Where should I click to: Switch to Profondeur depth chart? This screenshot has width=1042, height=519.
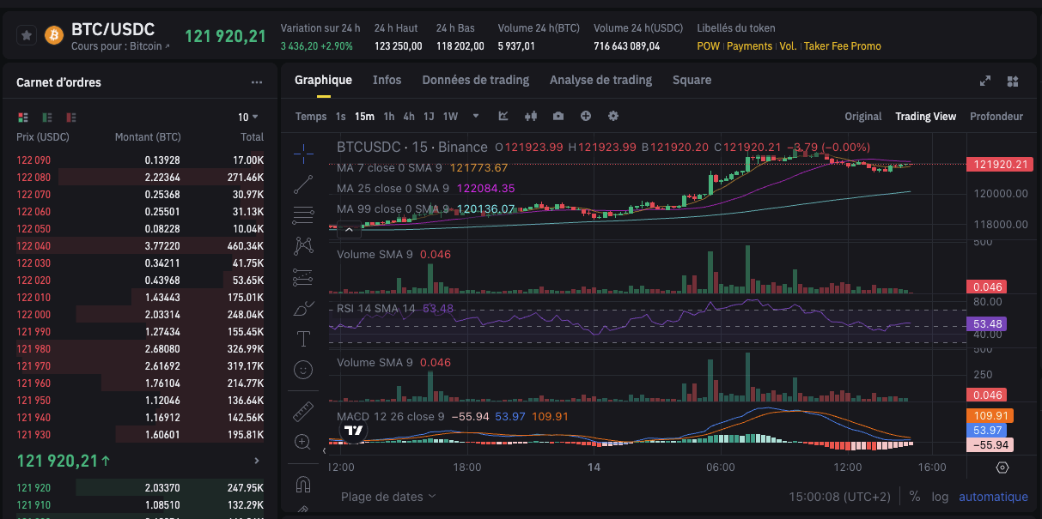pos(996,116)
